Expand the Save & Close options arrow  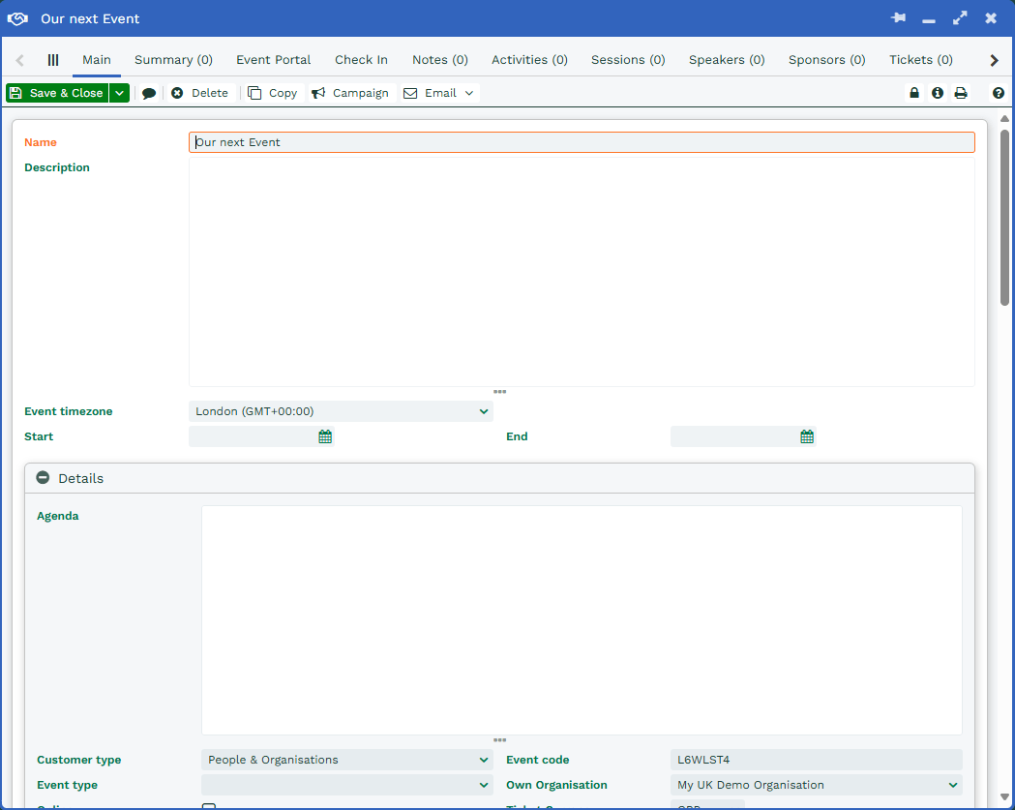tap(120, 93)
